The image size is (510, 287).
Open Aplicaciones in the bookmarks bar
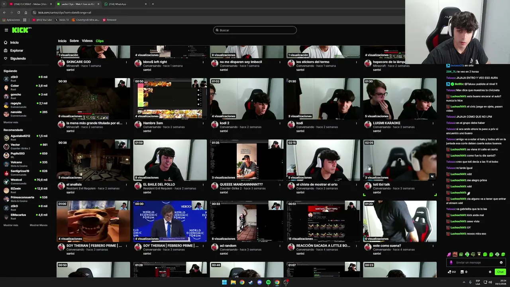(11, 20)
